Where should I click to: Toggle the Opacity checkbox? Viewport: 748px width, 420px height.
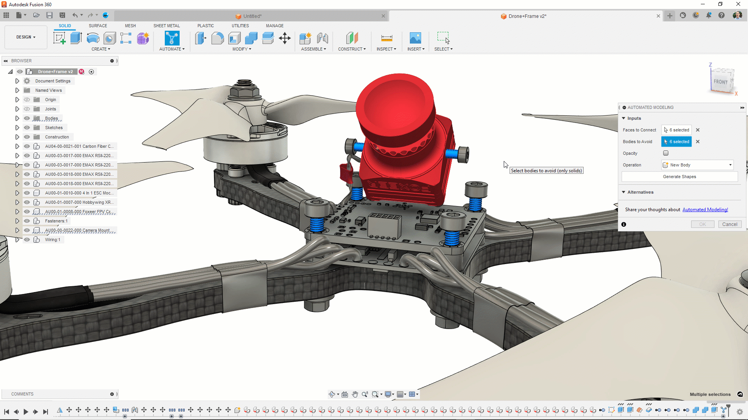666,153
